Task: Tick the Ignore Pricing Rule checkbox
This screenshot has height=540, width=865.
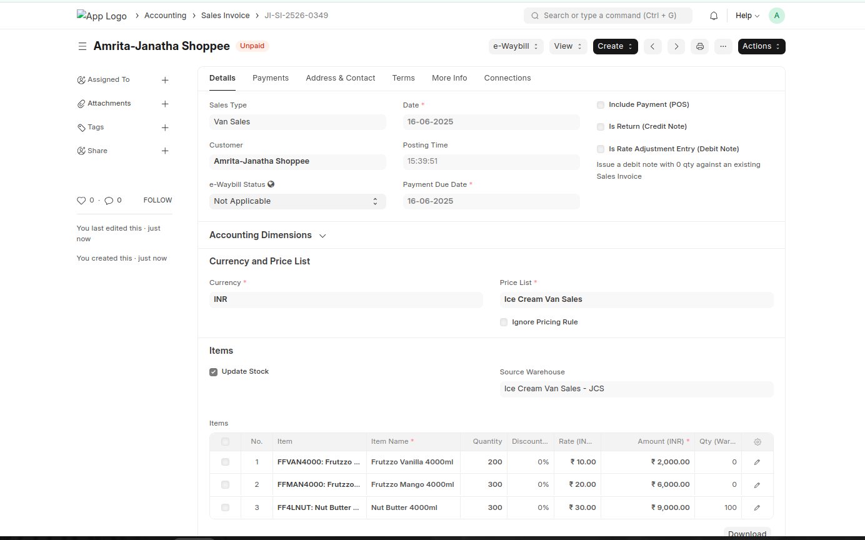Action: pos(504,322)
